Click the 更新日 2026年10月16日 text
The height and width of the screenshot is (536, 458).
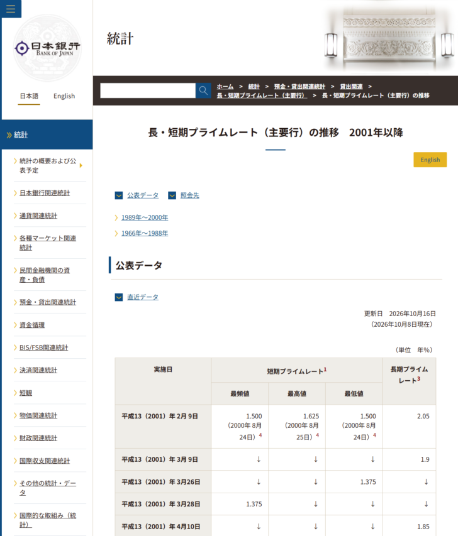(400, 314)
